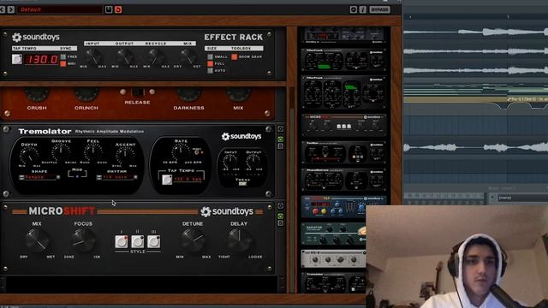548x308 pixels.
Task: Toggle the green enable icon beside MicroShift
Action: click(280, 216)
